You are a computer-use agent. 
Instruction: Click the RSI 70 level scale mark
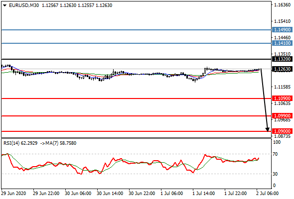[275, 154]
